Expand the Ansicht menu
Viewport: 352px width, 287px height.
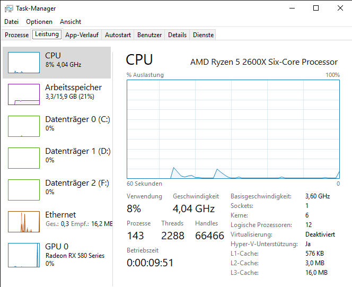[71, 22]
